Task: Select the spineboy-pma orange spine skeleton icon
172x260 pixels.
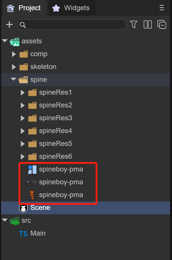Action: click(x=32, y=195)
